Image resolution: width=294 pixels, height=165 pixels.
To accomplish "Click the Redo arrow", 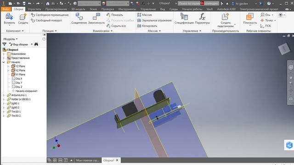I will point(38,3).
